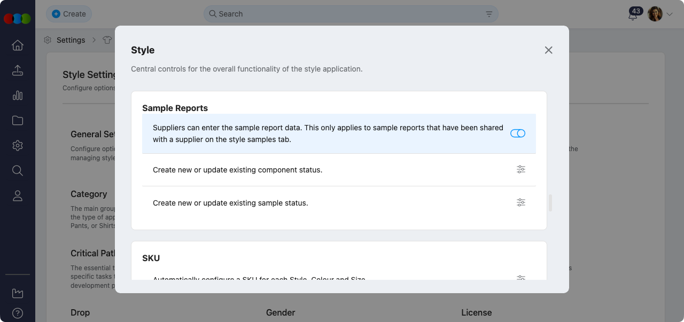Open the search icon in the sidebar
684x322 pixels.
pos(17,170)
